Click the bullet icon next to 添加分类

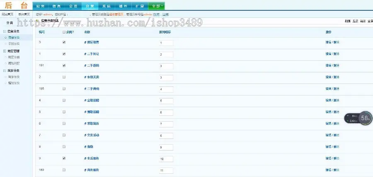[6, 44]
